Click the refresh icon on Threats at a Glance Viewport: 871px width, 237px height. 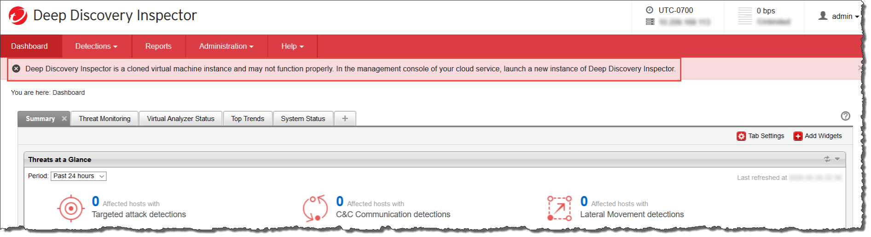point(827,159)
